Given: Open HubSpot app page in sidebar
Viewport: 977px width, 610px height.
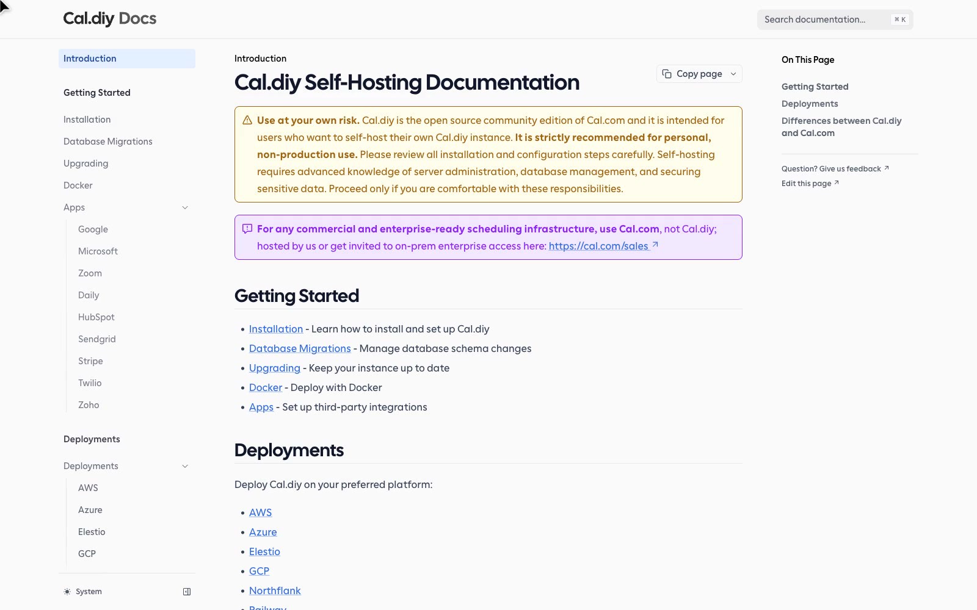Looking at the screenshot, I should [134, 317].
